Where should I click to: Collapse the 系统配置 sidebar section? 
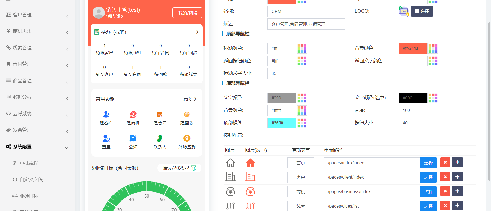click(x=37, y=147)
